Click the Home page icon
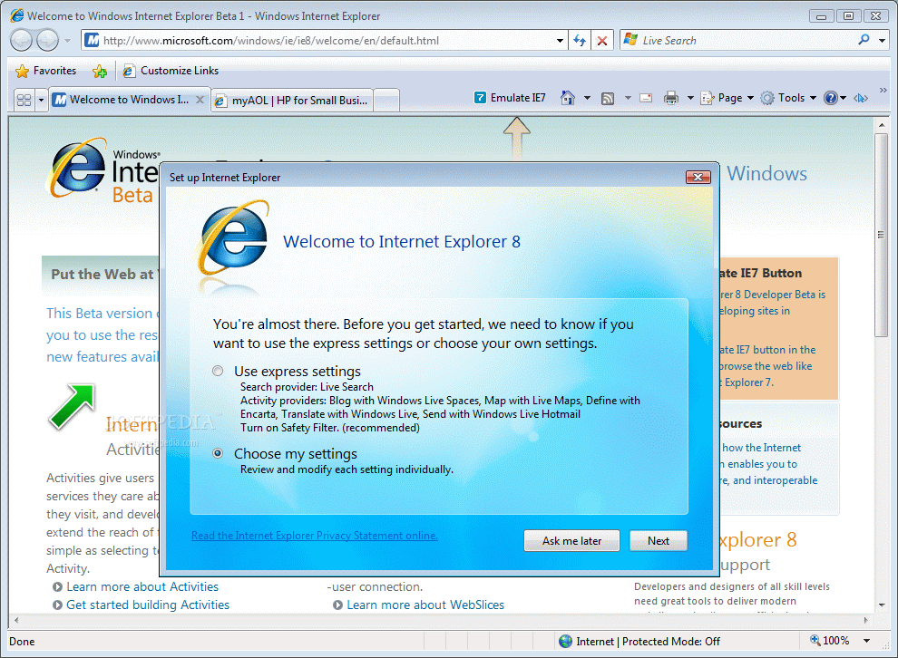 tap(568, 98)
